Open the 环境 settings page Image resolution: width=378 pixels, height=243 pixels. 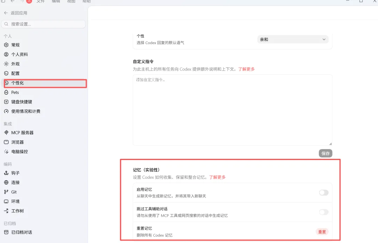click(44, 201)
